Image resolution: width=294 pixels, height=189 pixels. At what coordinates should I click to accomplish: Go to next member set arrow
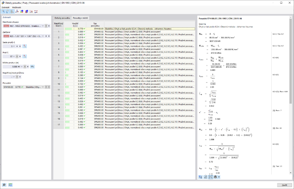tap(20, 46)
